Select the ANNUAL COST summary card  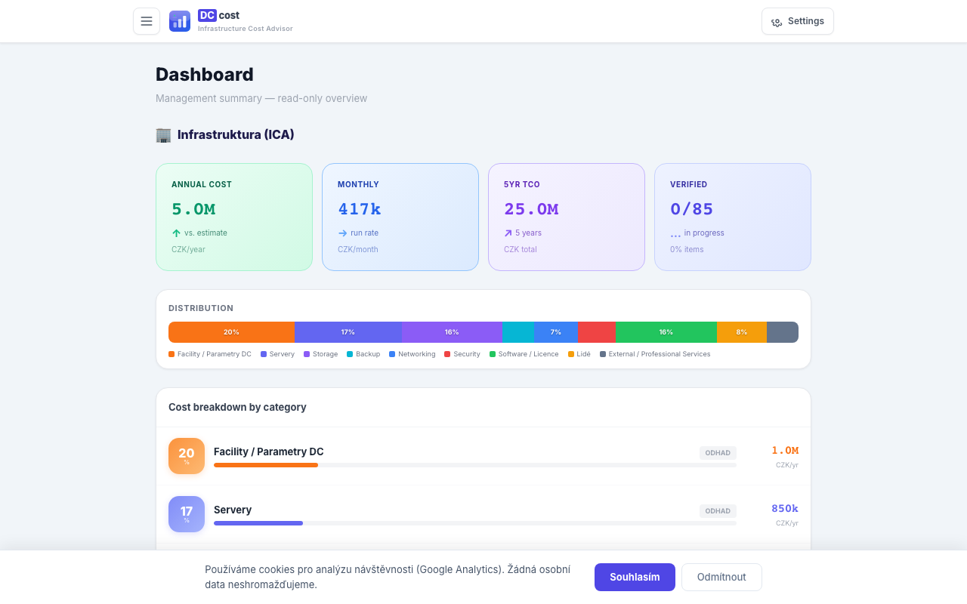pyautogui.click(x=234, y=217)
